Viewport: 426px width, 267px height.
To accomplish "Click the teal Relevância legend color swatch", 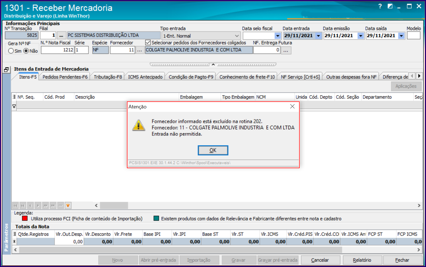I will coord(156,218).
